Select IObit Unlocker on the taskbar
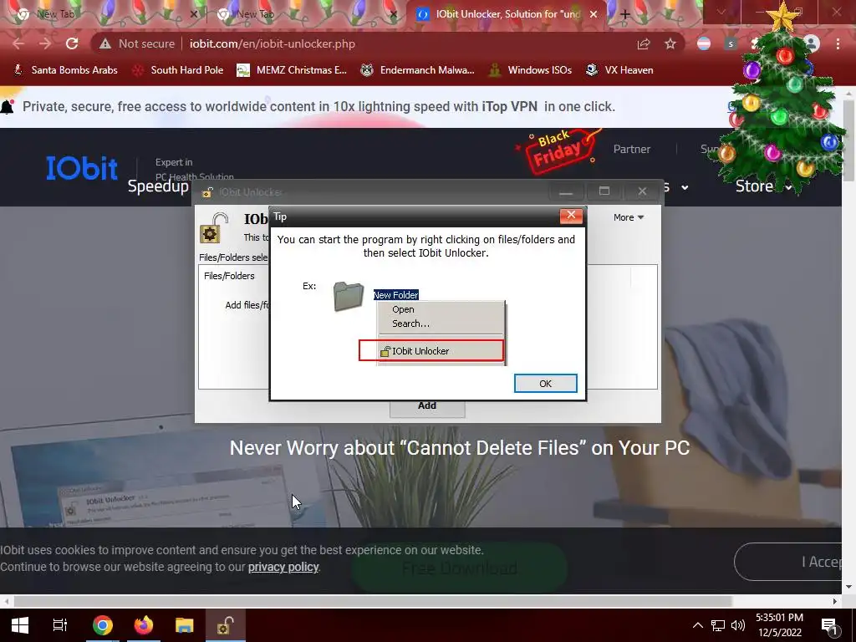856x642 pixels. (226, 625)
